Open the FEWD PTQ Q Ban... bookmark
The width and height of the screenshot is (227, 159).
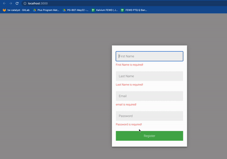click(134, 10)
